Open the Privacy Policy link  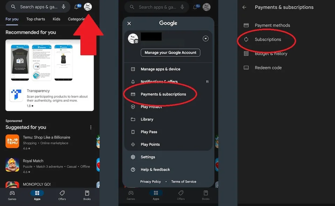(151, 182)
